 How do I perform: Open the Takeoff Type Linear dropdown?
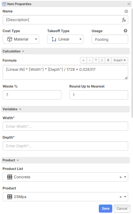(x=65, y=39)
